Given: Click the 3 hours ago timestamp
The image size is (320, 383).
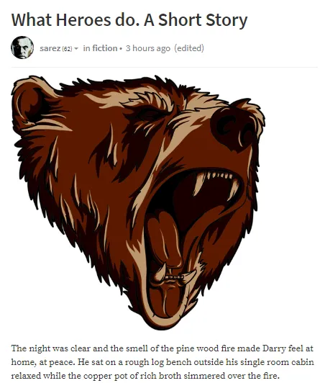Looking at the screenshot, I should coord(148,48).
